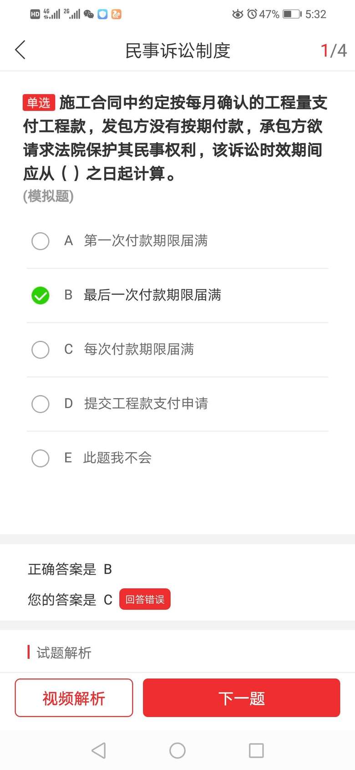This screenshot has height=770, width=355.
Task: Choose option E 此题我不会
Action: (41, 458)
